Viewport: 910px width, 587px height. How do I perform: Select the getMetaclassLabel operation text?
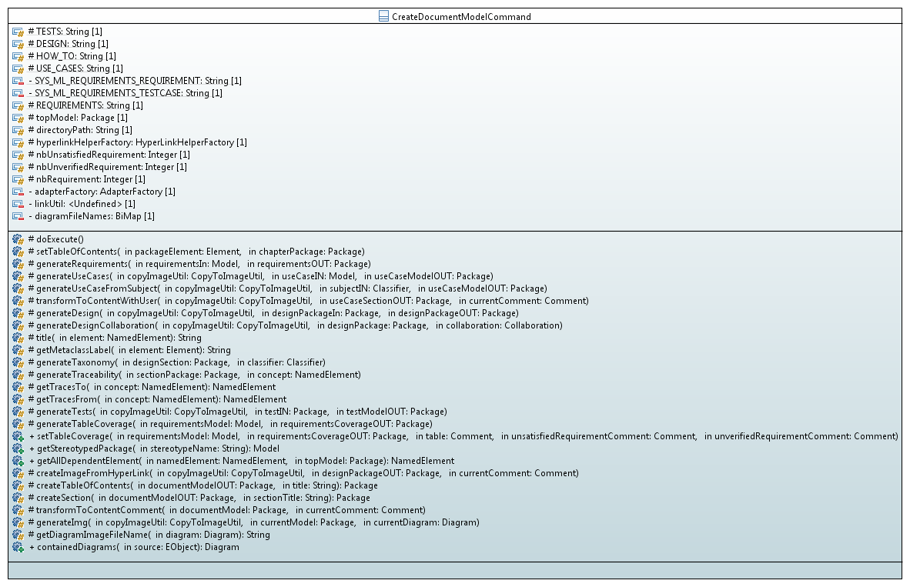[x=129, y=350]
